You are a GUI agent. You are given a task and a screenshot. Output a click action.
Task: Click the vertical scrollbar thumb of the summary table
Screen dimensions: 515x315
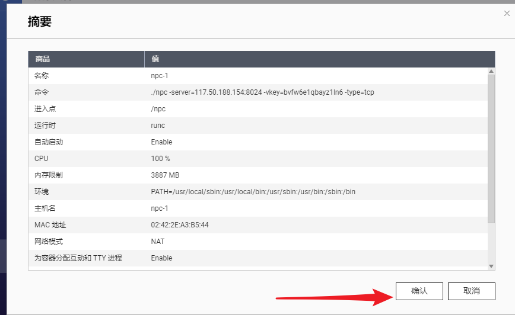[x=491, y=148]
